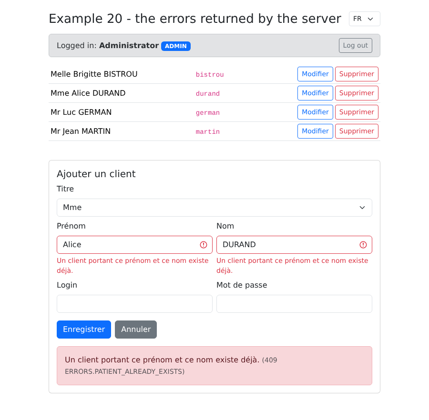Click the Mot de passe input field
This screenshot has width=429, height=420.
[294, 304]
